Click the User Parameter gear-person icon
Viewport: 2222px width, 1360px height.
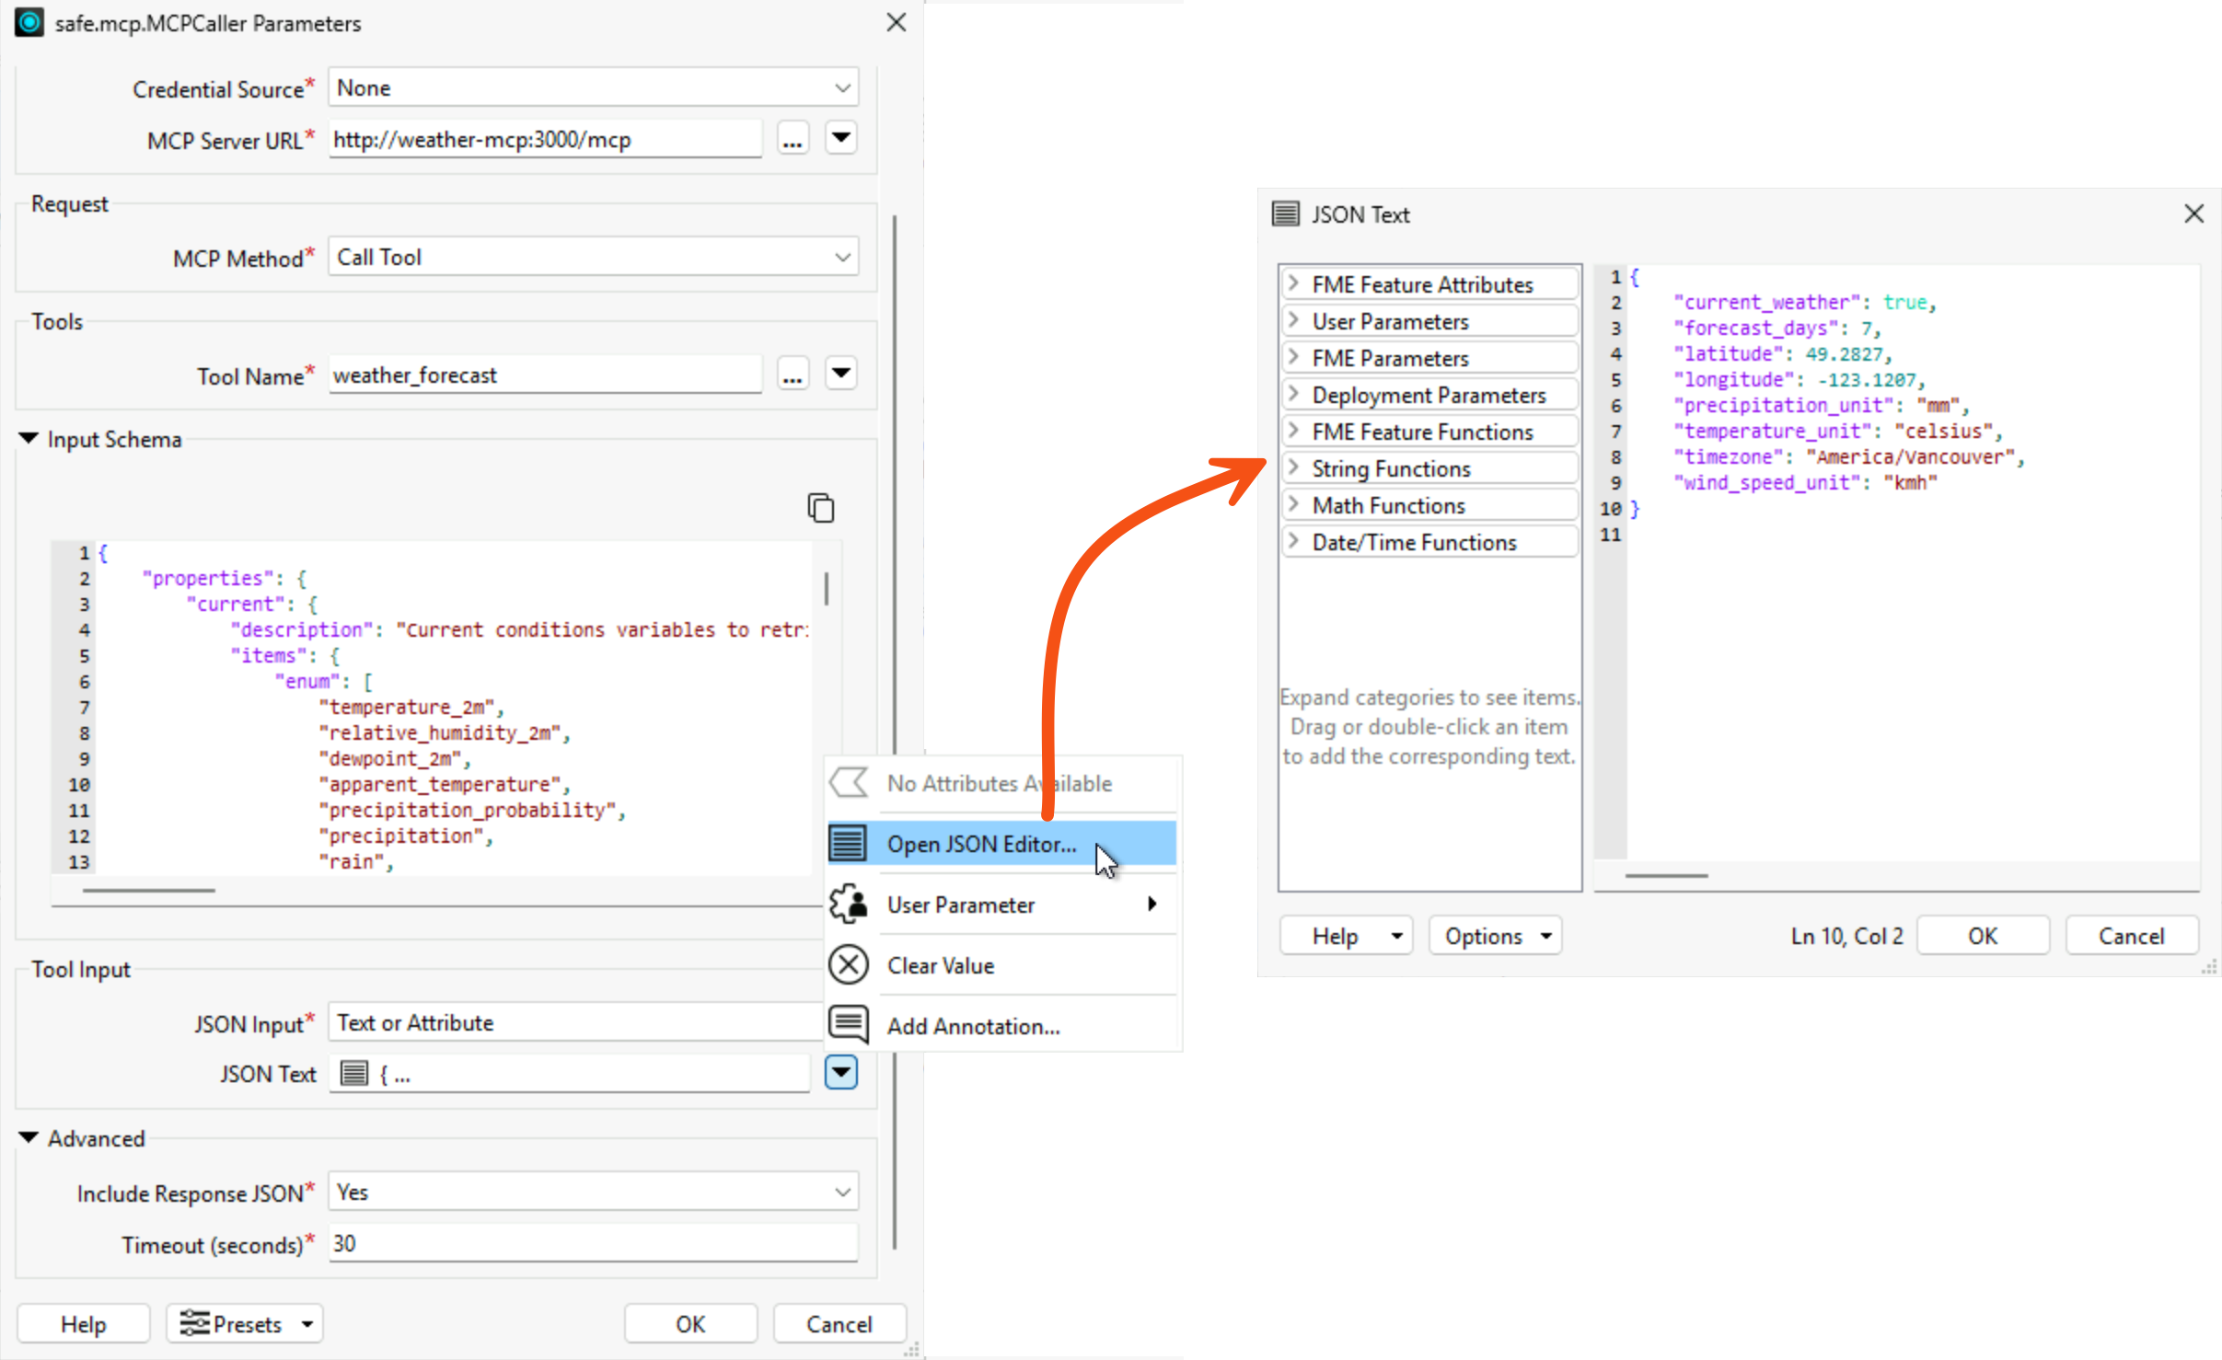(848, 904)
